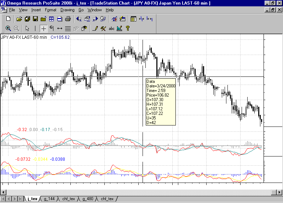Select the horizontal double-arrow tool
This screenshot has height=203, width=283.
tap(59, 29)
